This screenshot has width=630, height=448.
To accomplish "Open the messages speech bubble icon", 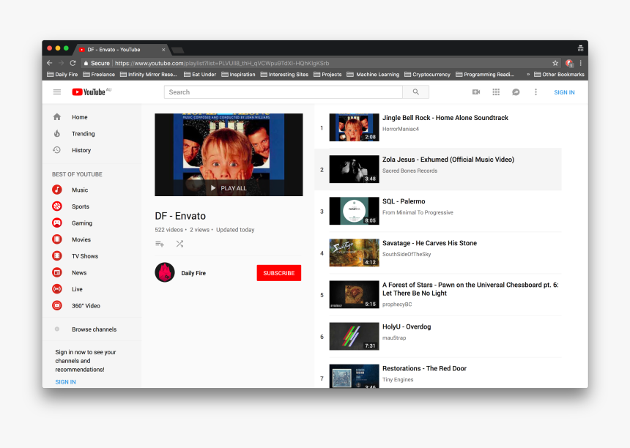I will pos(516,92).
